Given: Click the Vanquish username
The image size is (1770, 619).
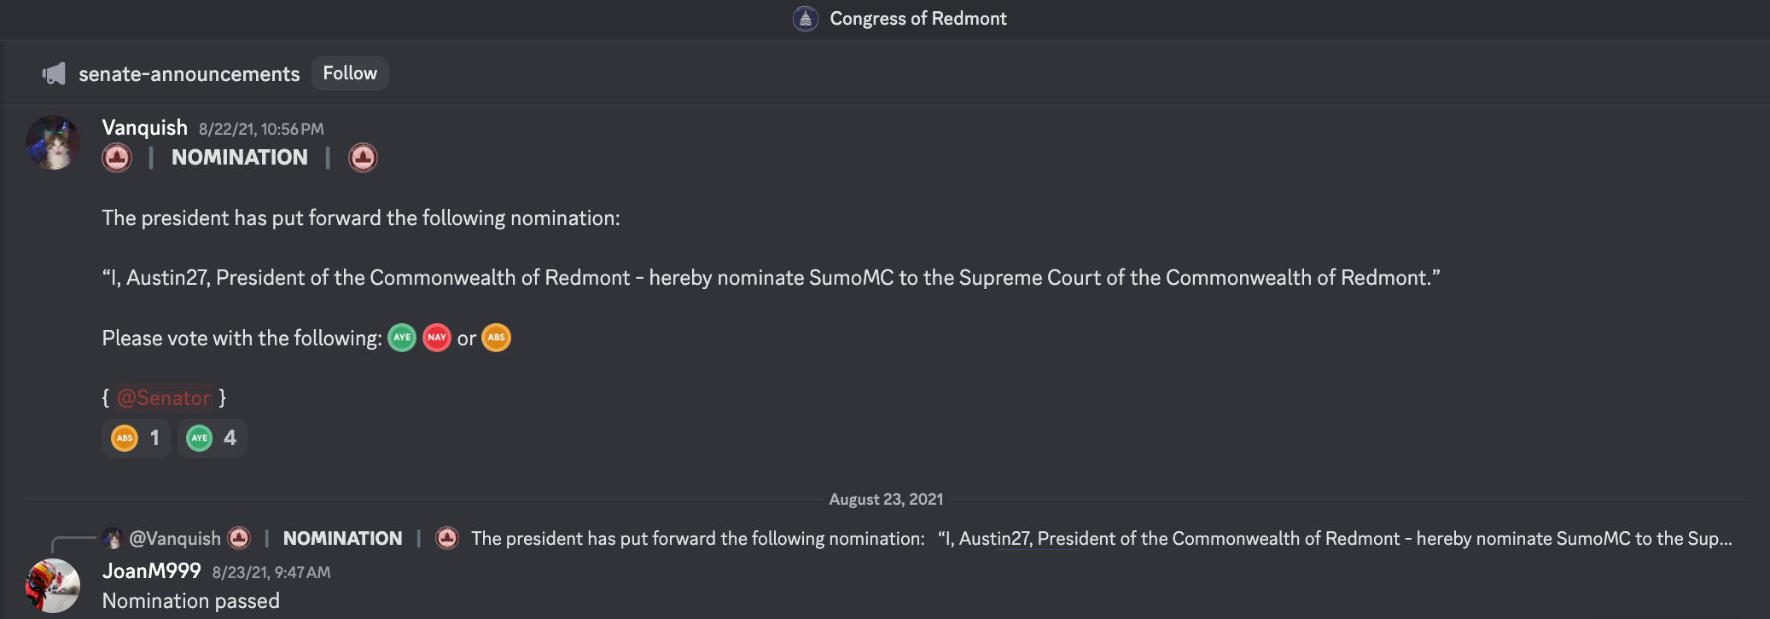Looking at the screenshot, I should pos(144,128).
